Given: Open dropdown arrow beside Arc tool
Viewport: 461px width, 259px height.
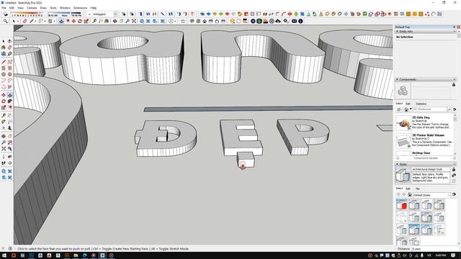Looking at the screenshot, I should (x=45, y=21).
